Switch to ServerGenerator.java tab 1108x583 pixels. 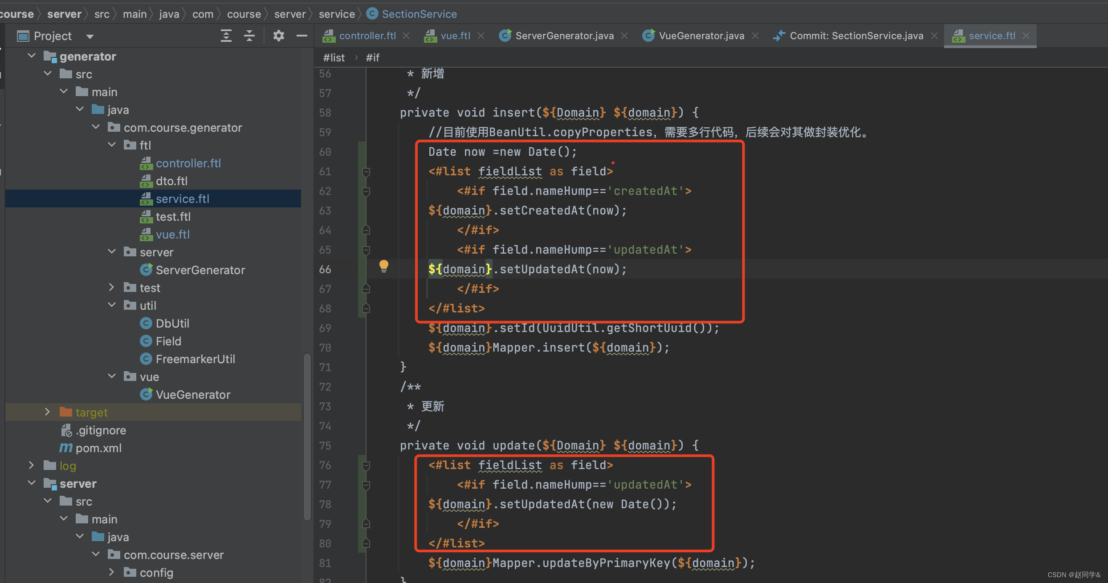click(564, 36)
